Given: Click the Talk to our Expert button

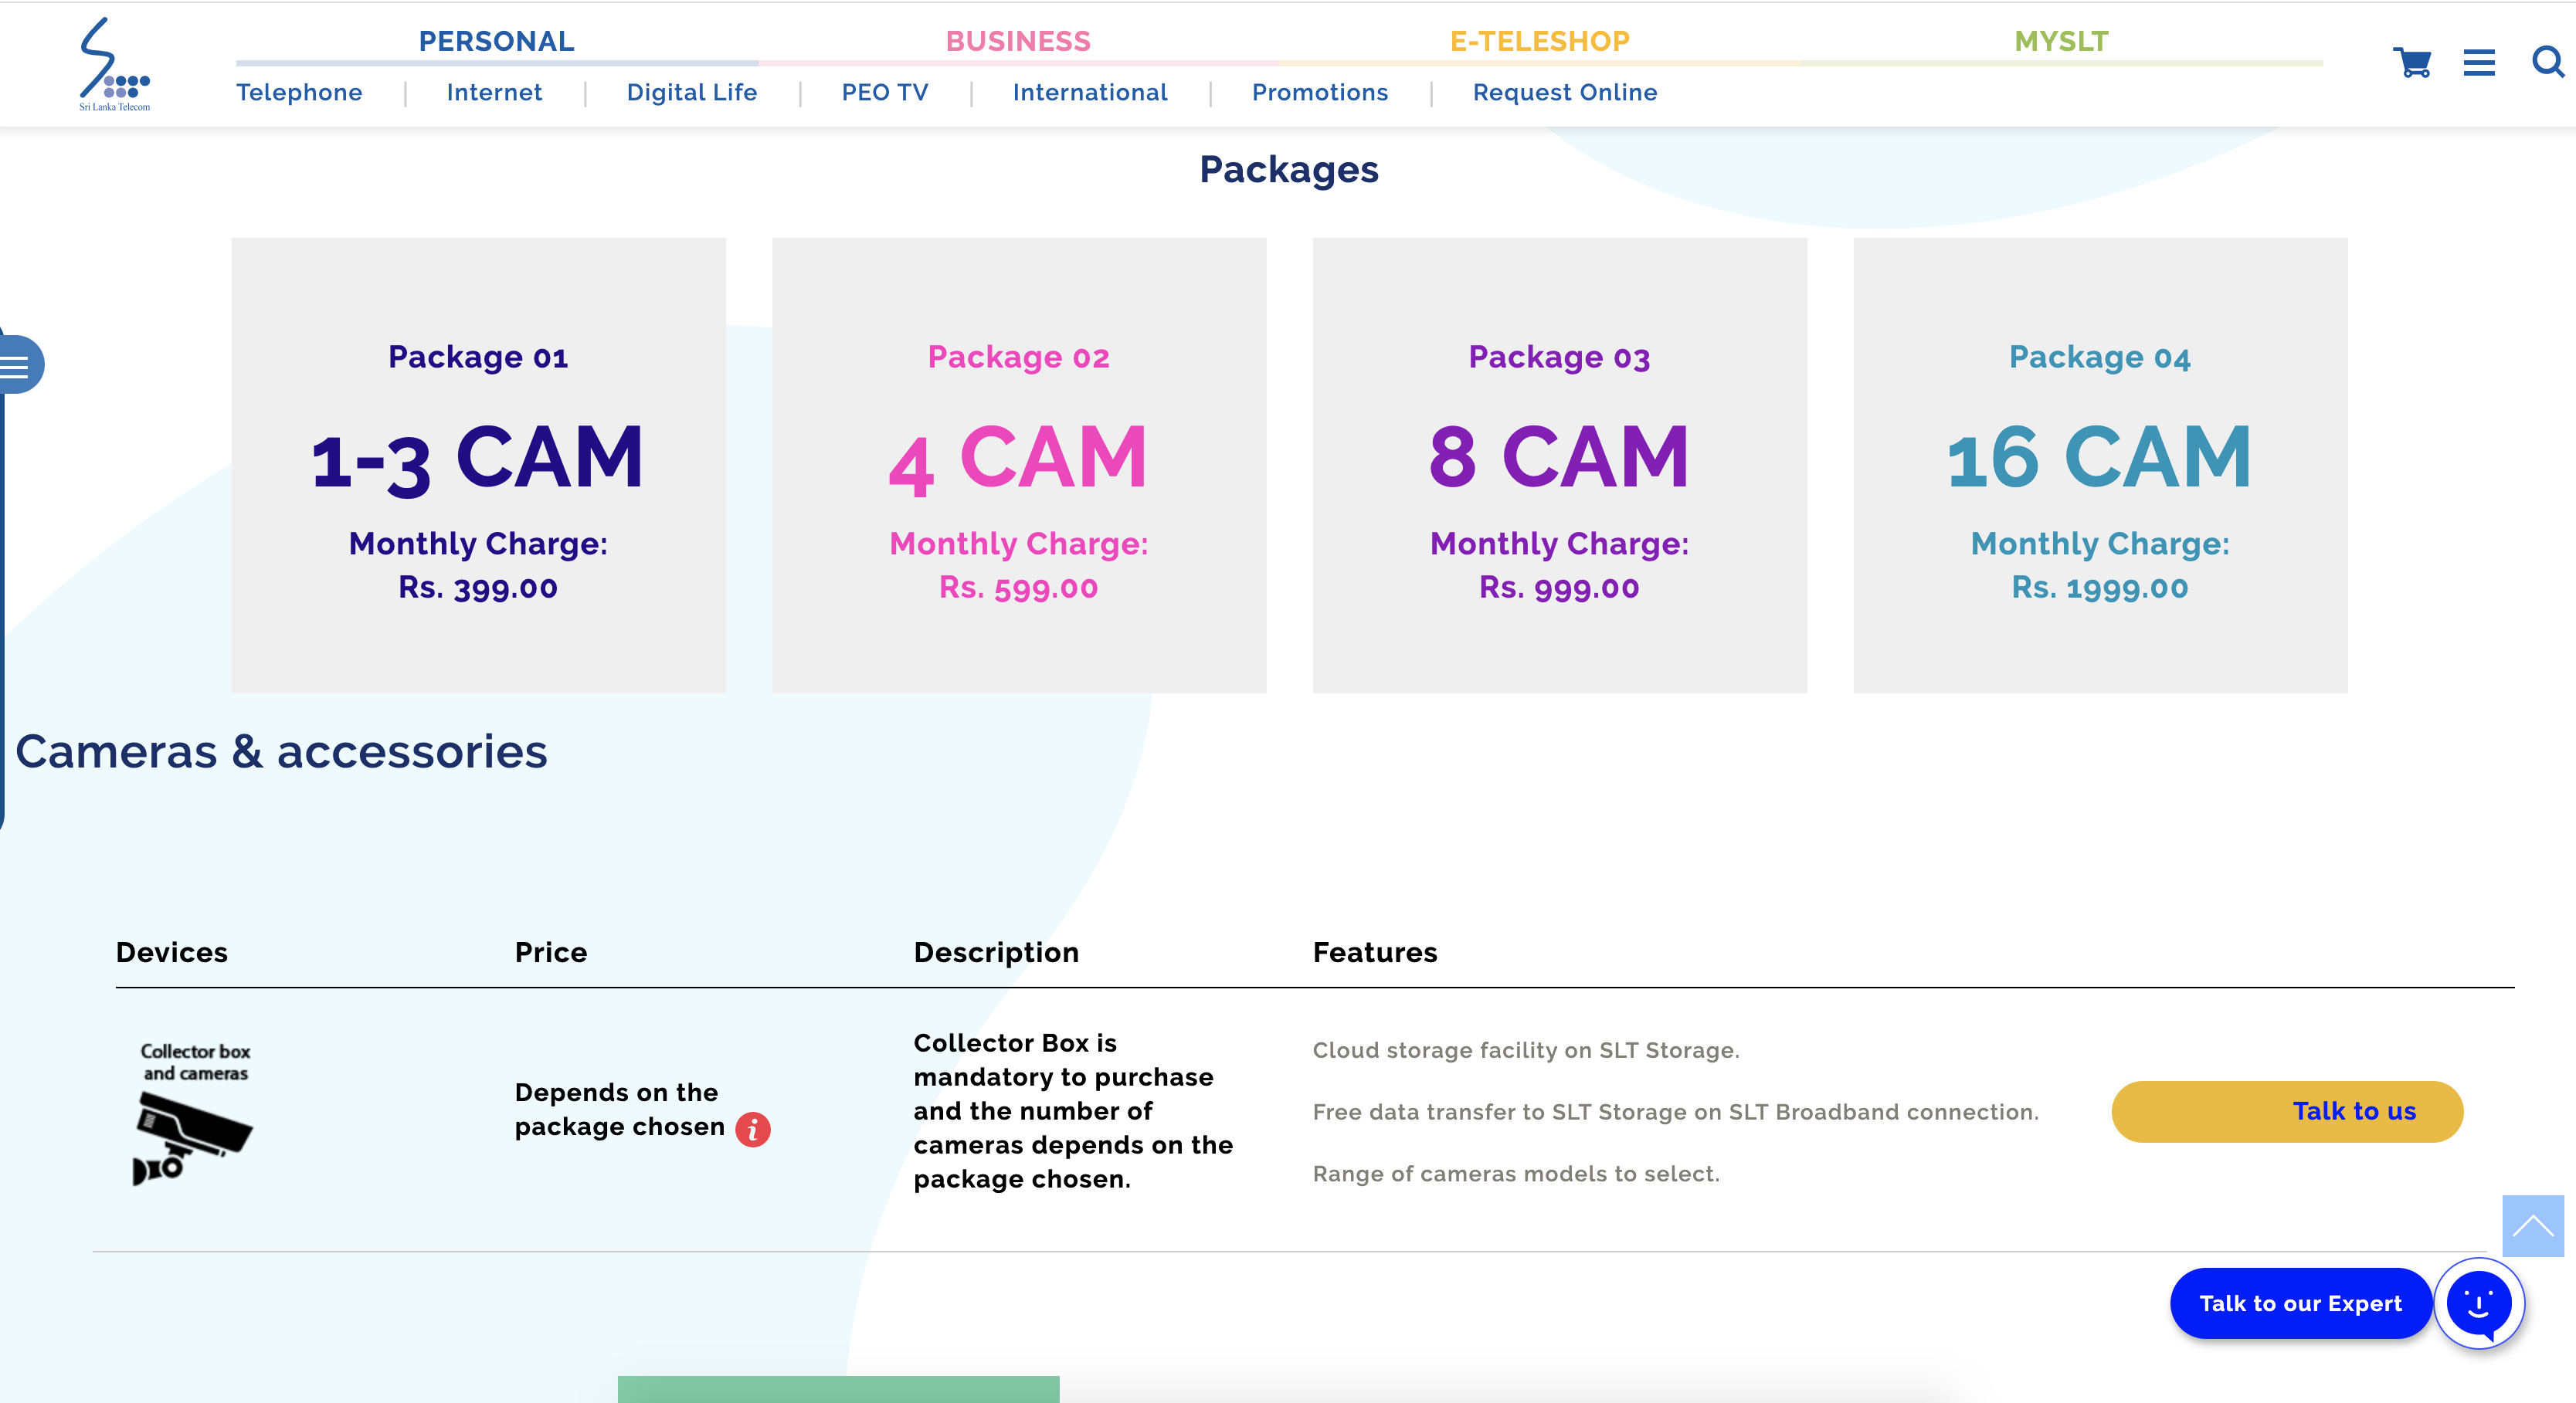Looking at the screenshot, I should (x=2300, y=1303).
